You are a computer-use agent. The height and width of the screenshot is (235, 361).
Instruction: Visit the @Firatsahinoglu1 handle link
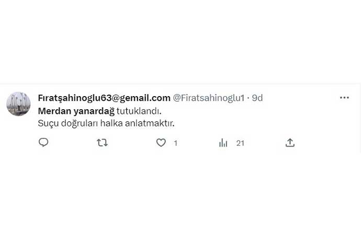(209, 98)
